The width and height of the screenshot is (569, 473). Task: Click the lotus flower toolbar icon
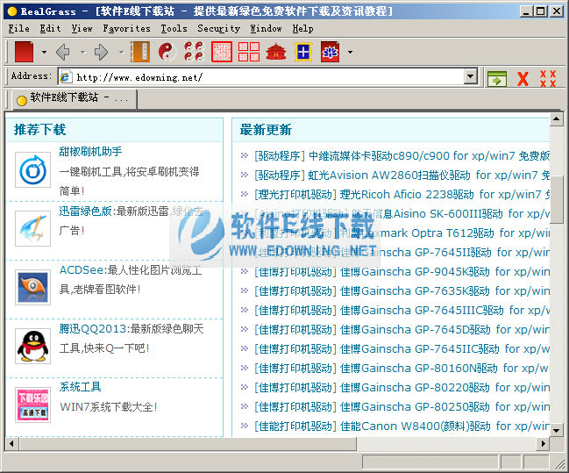coord(330,52)
